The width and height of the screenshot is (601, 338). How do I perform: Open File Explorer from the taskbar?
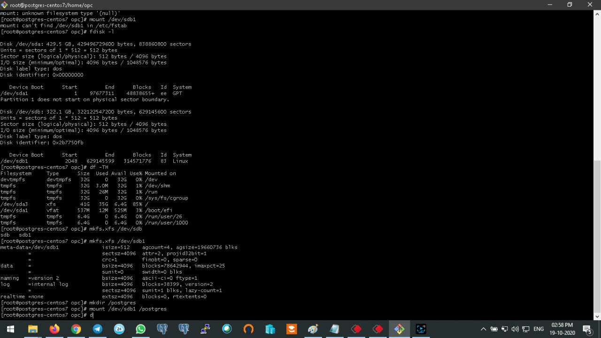pos(32,329)
